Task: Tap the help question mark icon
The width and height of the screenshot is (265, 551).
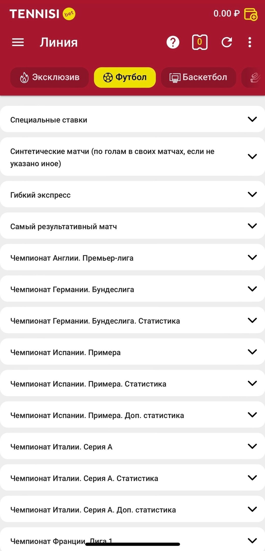Action: pyautogui.click(x=173, y=42)
